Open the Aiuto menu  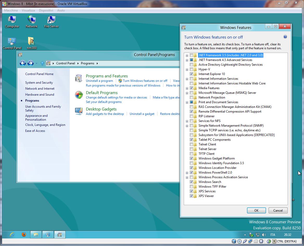pos(61,10)
